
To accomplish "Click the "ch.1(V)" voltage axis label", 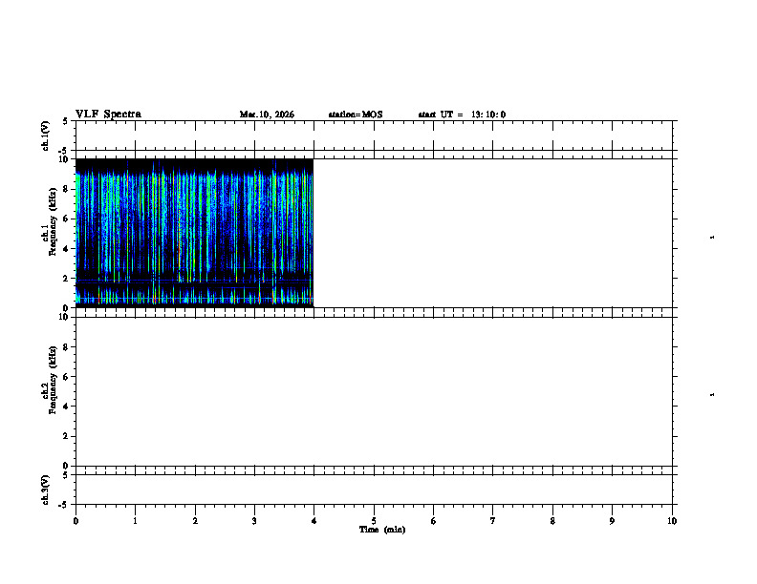I will pyautogui.click(x=45, y=136).
